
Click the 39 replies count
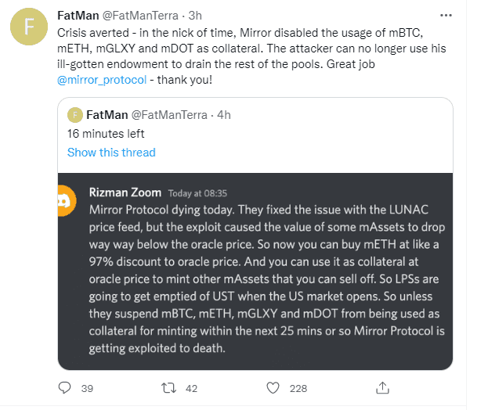click(x=87, y=387)
